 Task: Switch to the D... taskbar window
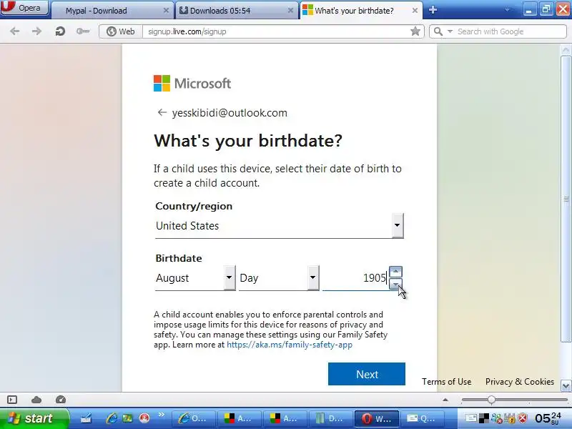(x=330, y=418)
